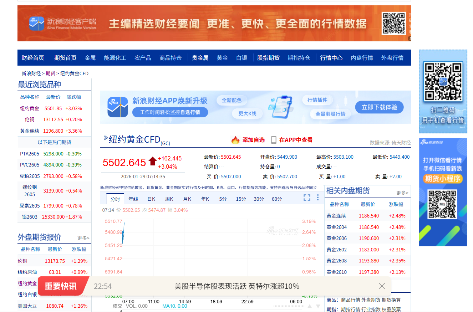This screenshot has height=312, width=473.
Task: Click the 期货换算 link
Action: [x=391, y=300]
